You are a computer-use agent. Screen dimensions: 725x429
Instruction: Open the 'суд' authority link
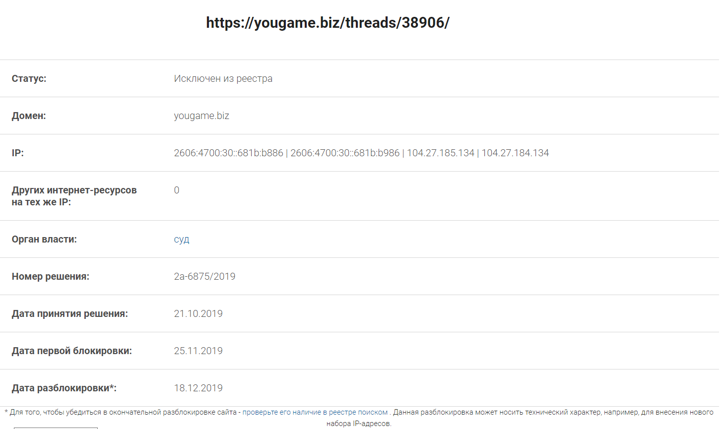tap(182, 240)
